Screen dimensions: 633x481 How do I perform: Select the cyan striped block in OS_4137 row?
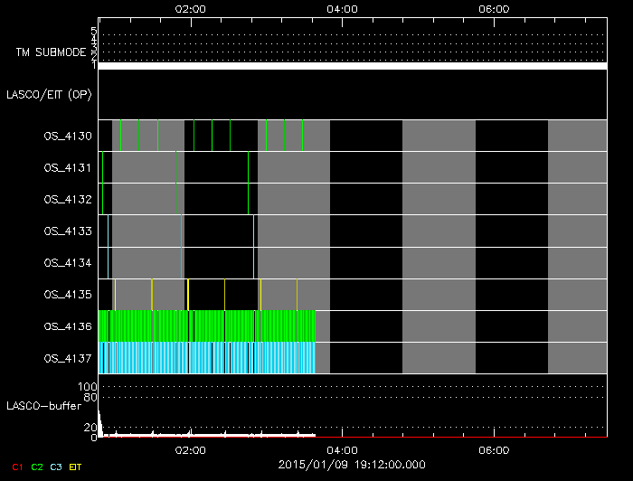coord(208,358)
